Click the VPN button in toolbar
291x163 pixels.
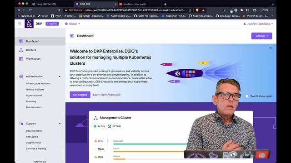265,10
